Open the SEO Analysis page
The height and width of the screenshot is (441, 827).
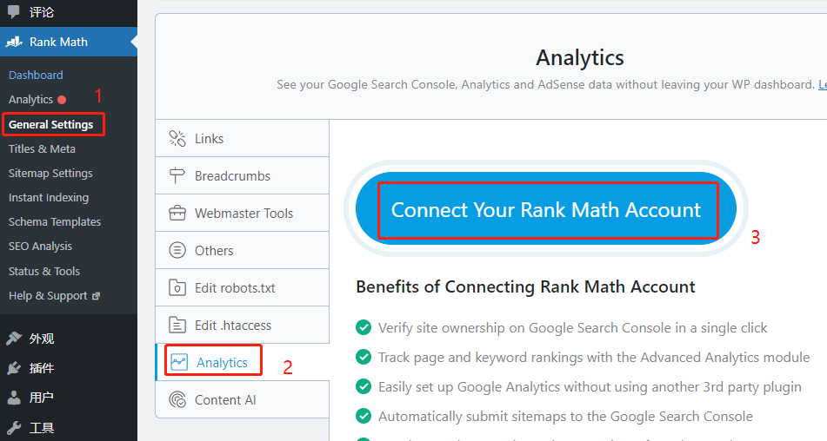[x=40, y=247]
